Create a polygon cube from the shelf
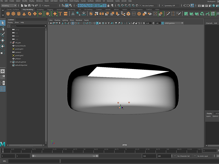This screenshot has height=164, width=219. pos(13,14)
